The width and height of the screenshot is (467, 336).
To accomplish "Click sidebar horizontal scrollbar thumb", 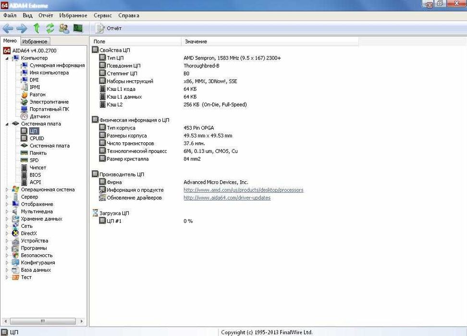I will tap(43, 321).
